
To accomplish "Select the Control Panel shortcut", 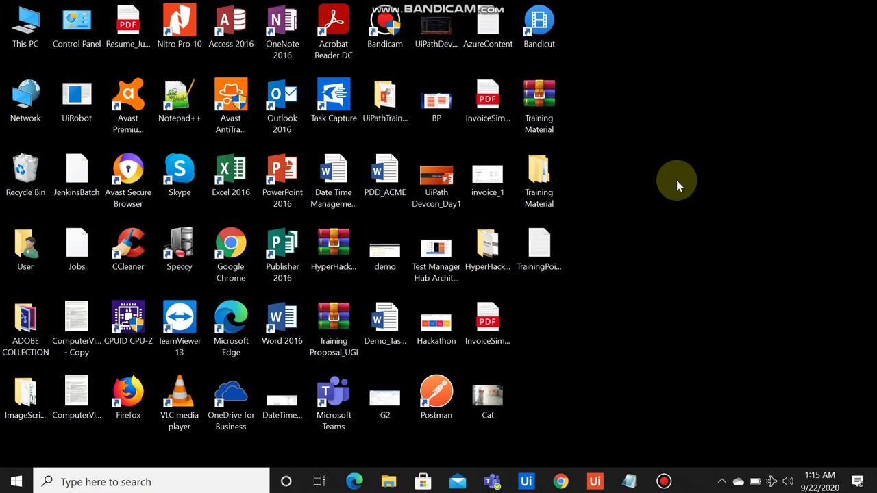I will (77, 27).
